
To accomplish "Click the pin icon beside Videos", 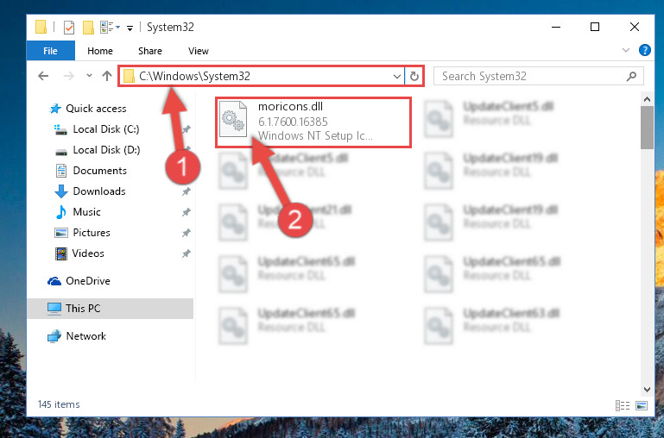I will (186, 253).
